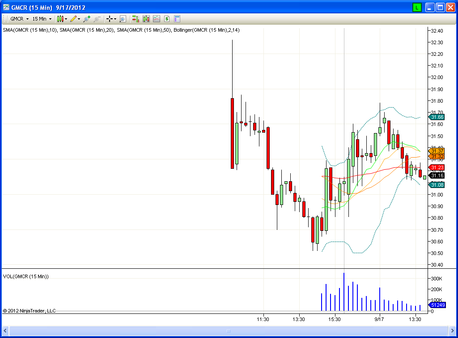Expand the chart style dropdown arrow

[66, 19]
